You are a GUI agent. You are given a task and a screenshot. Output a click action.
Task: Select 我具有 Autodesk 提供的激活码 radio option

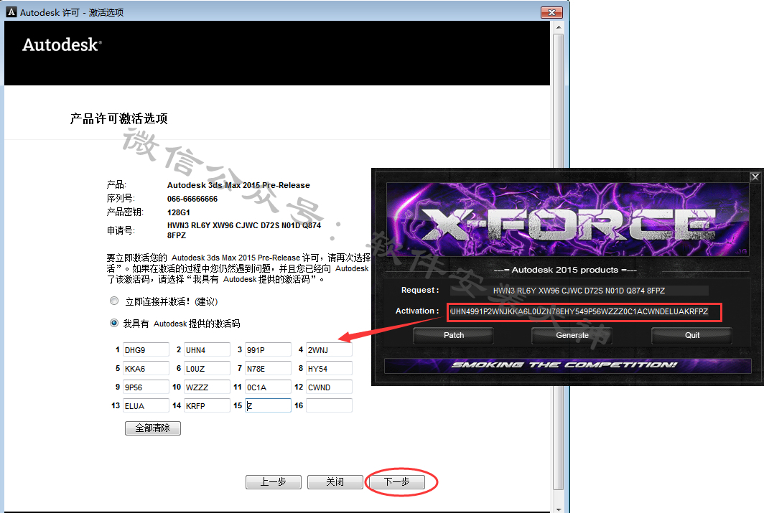(114, 323)
